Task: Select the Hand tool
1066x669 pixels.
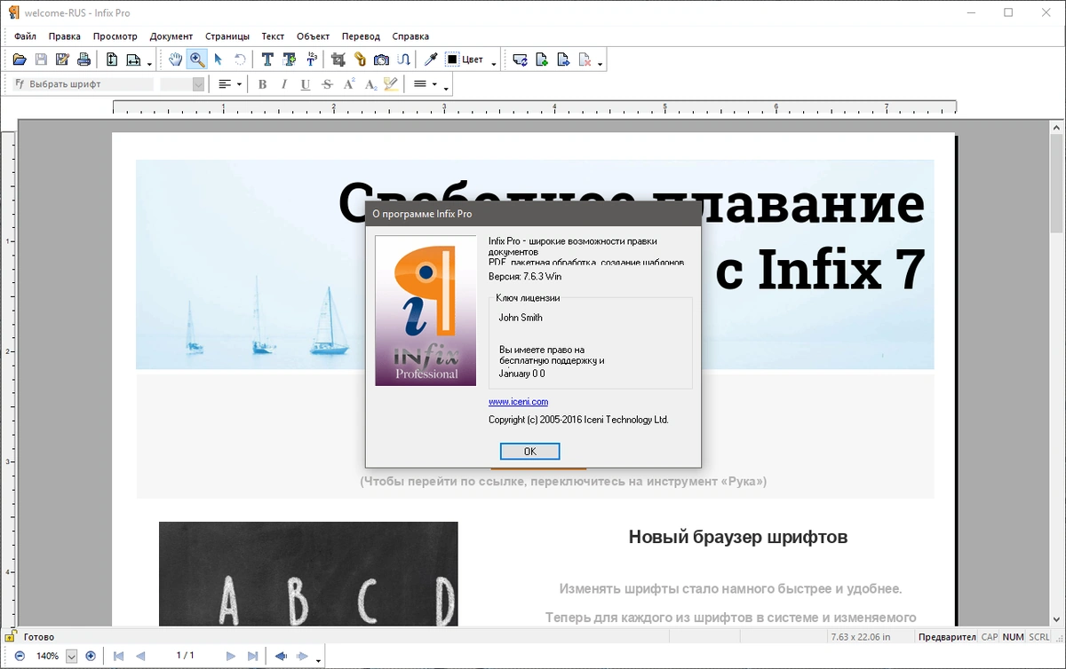Action: [x=176, y=59]
